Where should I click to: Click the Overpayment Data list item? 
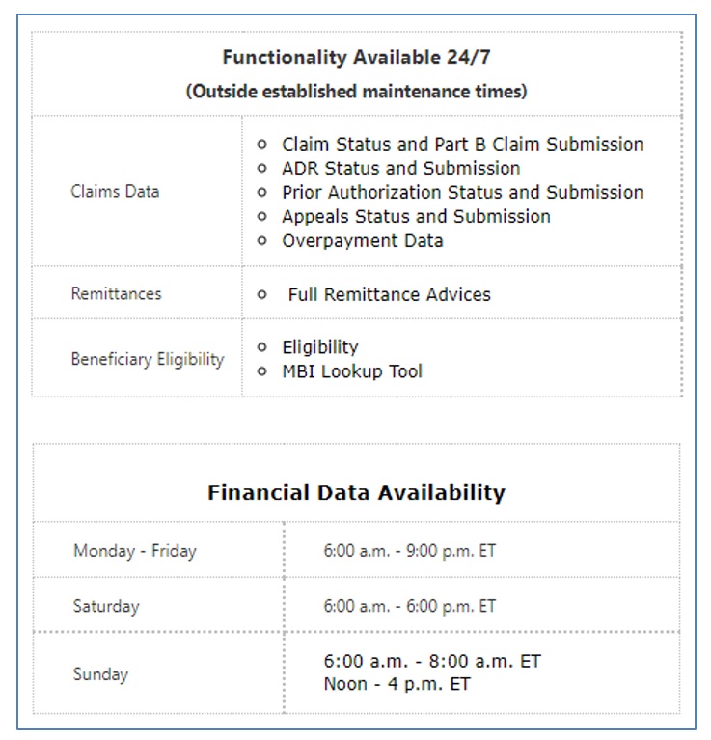362,240
